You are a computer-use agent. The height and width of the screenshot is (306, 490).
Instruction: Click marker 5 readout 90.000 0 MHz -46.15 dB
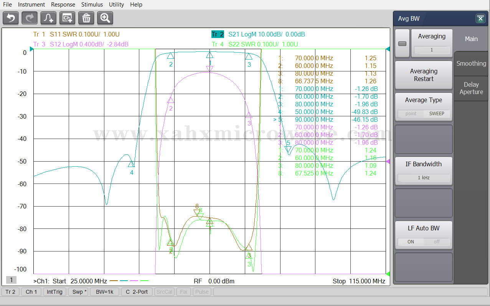click(325, 119)
